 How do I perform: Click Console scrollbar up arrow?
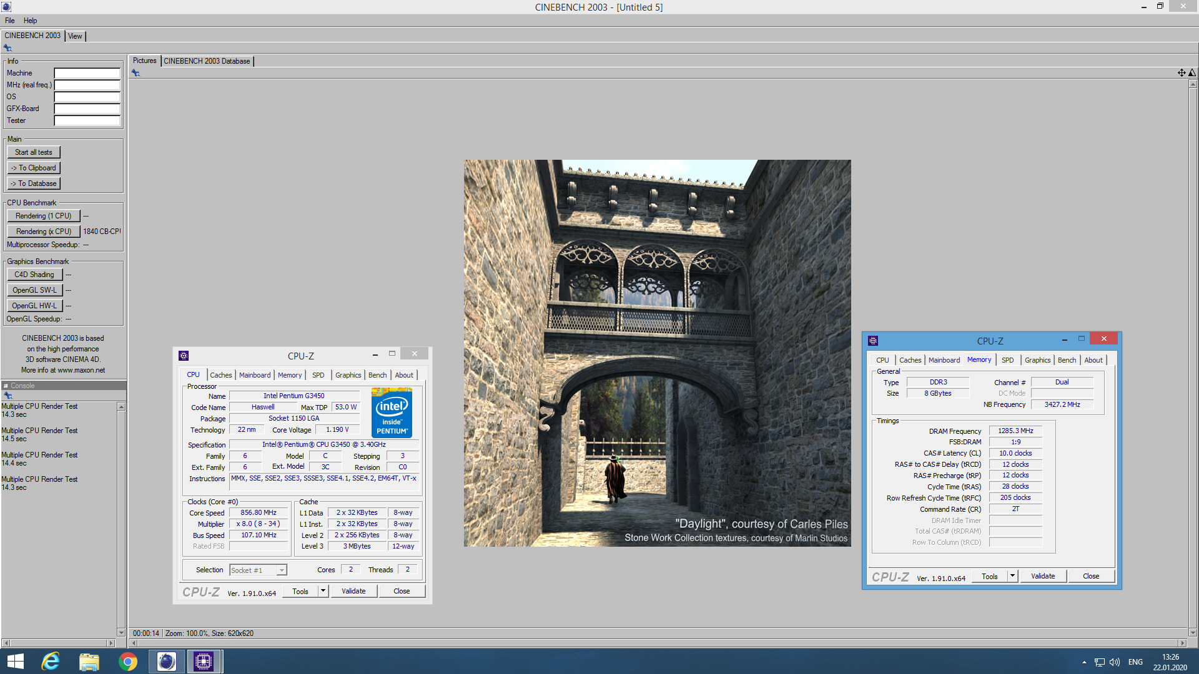(121, 407)
